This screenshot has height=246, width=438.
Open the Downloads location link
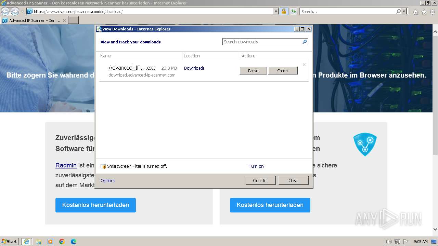pos(194,68)
